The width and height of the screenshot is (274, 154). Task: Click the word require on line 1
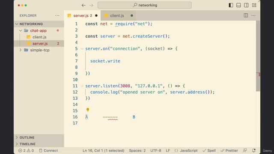(124, 24)
